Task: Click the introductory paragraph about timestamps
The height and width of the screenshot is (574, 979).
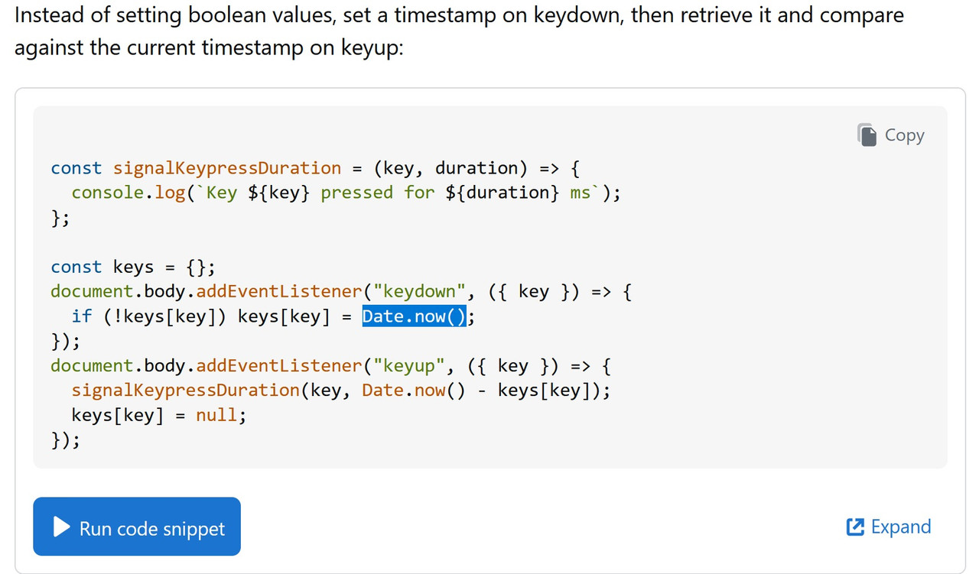Action: click(x=459, y=31)
